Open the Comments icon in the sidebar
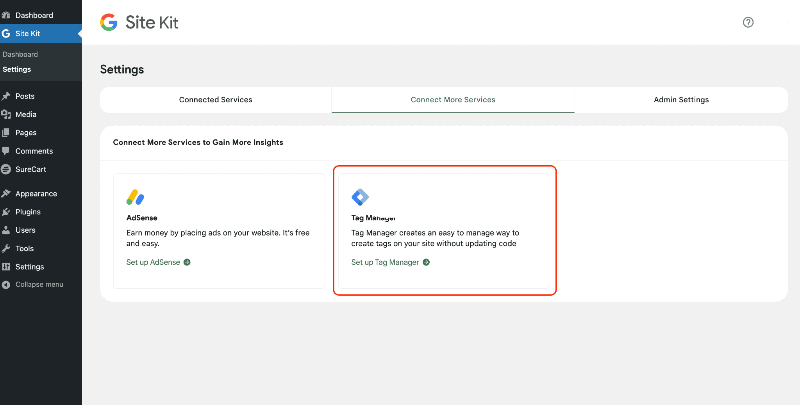This screenshot has width=800, height=405. tap(7, 151)
